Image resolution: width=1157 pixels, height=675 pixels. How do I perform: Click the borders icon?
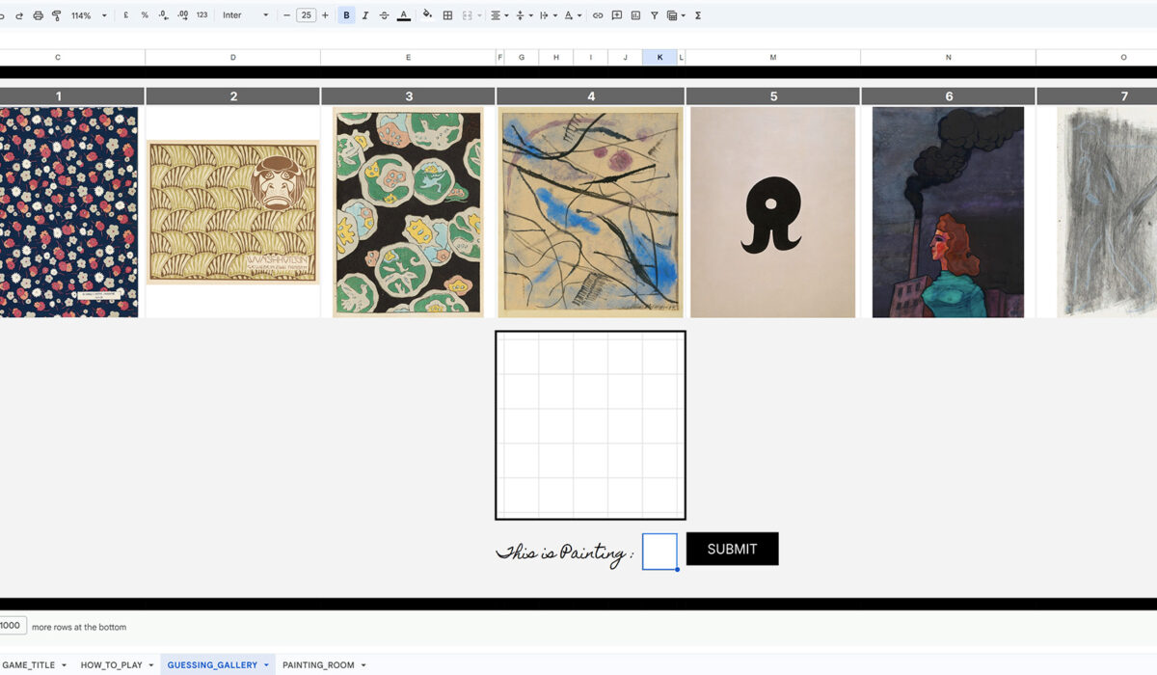(x=447, y=15)
